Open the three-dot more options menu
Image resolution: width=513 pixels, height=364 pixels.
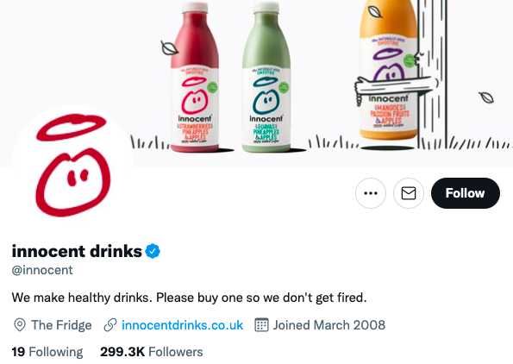371,193
